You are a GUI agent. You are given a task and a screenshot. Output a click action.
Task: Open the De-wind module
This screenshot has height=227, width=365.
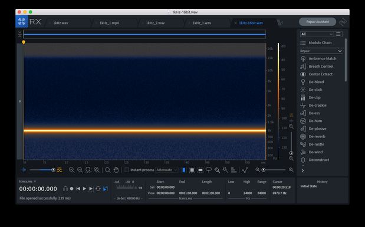pyautogui.click(x=312, y=152)
